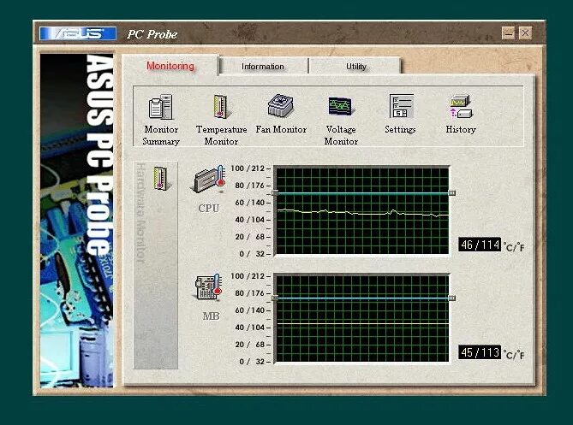This screenshot has height=425, width=573.
Task: Grab the MB threshold slider right handle
Action: tap(452, 298)
